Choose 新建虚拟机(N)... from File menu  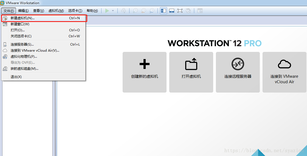pos(44,18)
